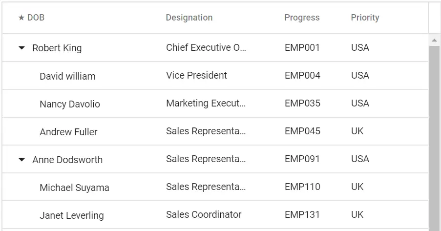The width and height of the screenshot is (441, 231).
Task: Click the Chief Executive Officer cell
Action: click(206, 48)
